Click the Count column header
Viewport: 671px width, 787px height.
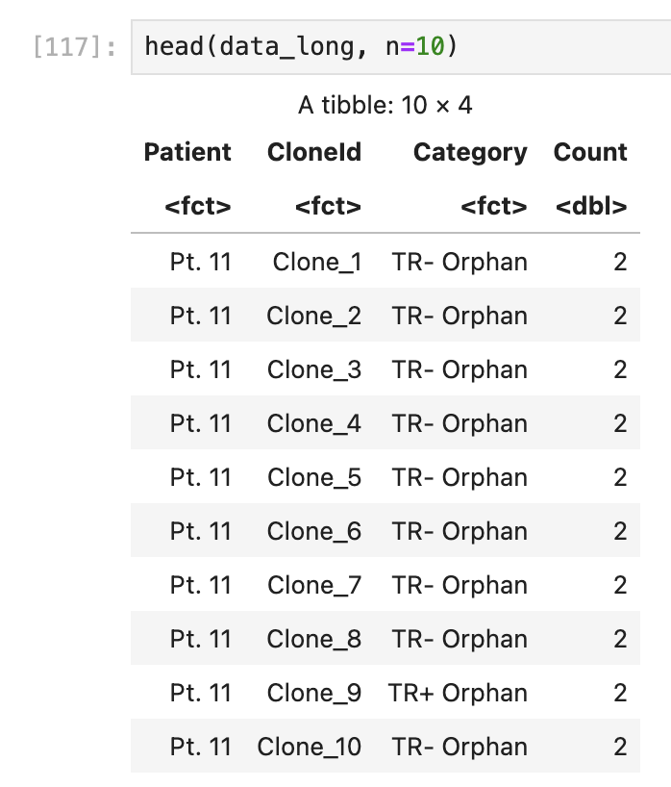coord(590,152)
